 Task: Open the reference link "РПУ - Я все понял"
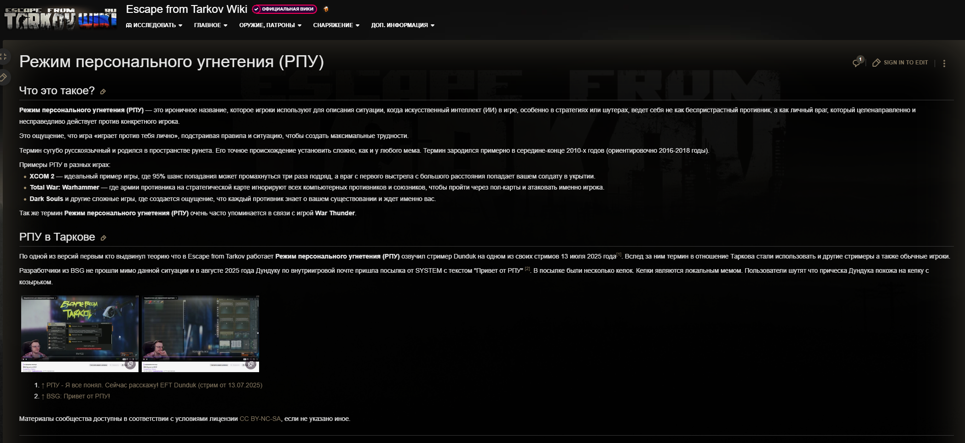(154, 385)
